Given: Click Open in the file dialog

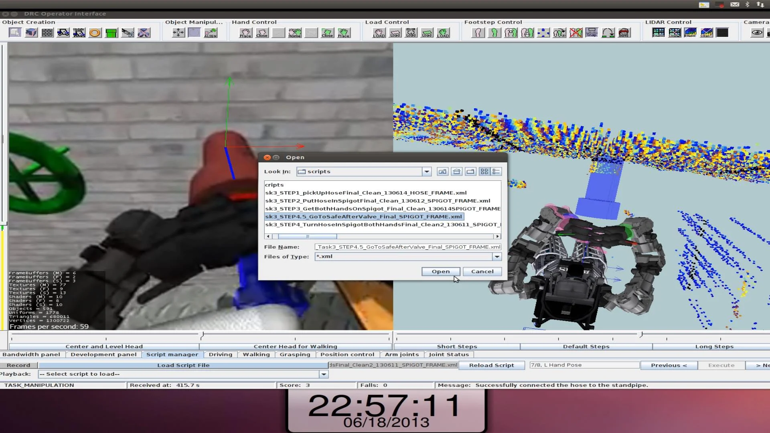Looking at the screenshot, I should (441, 271).
